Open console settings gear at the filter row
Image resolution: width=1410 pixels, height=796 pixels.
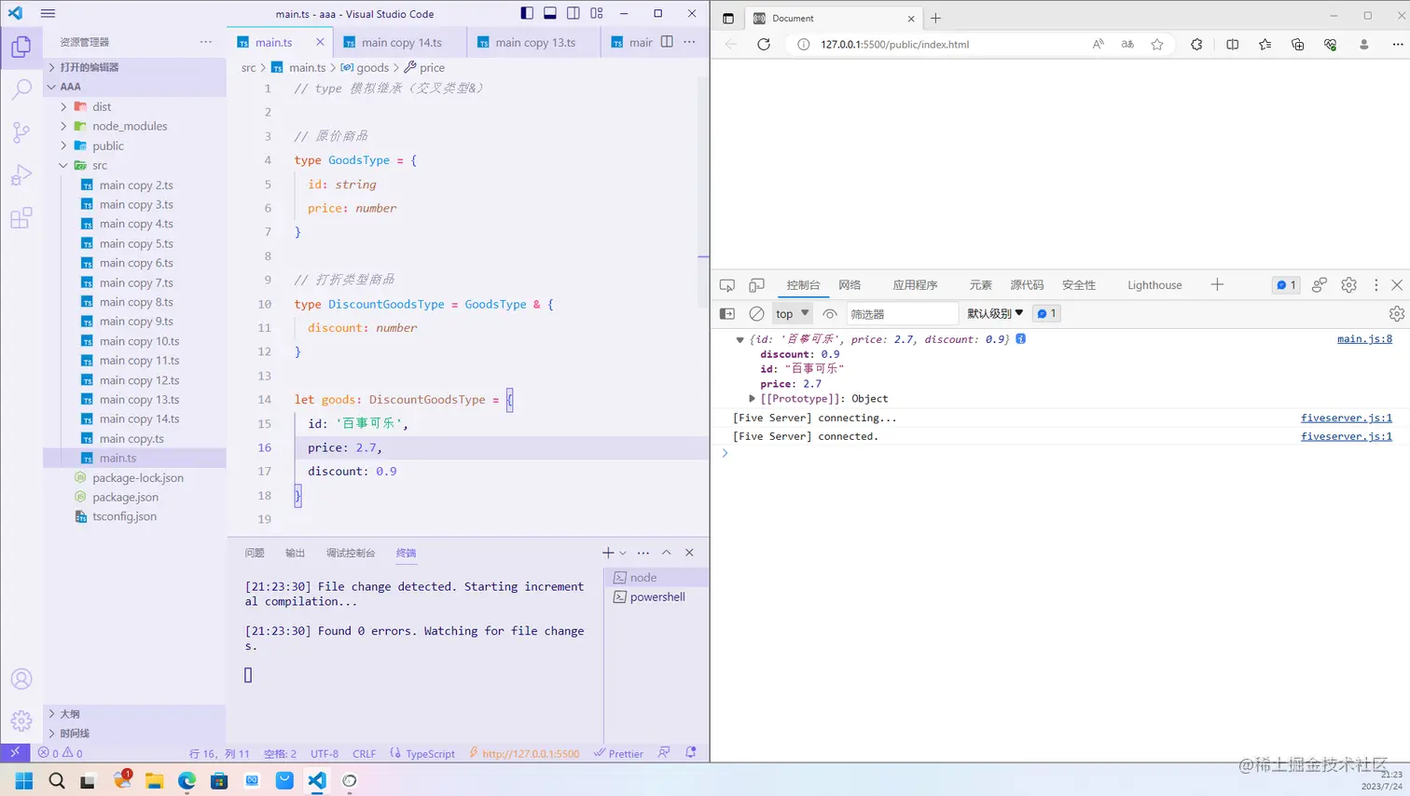point(1396,314)
